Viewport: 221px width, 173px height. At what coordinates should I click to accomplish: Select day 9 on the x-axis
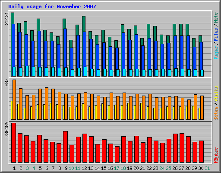[66, 168]
